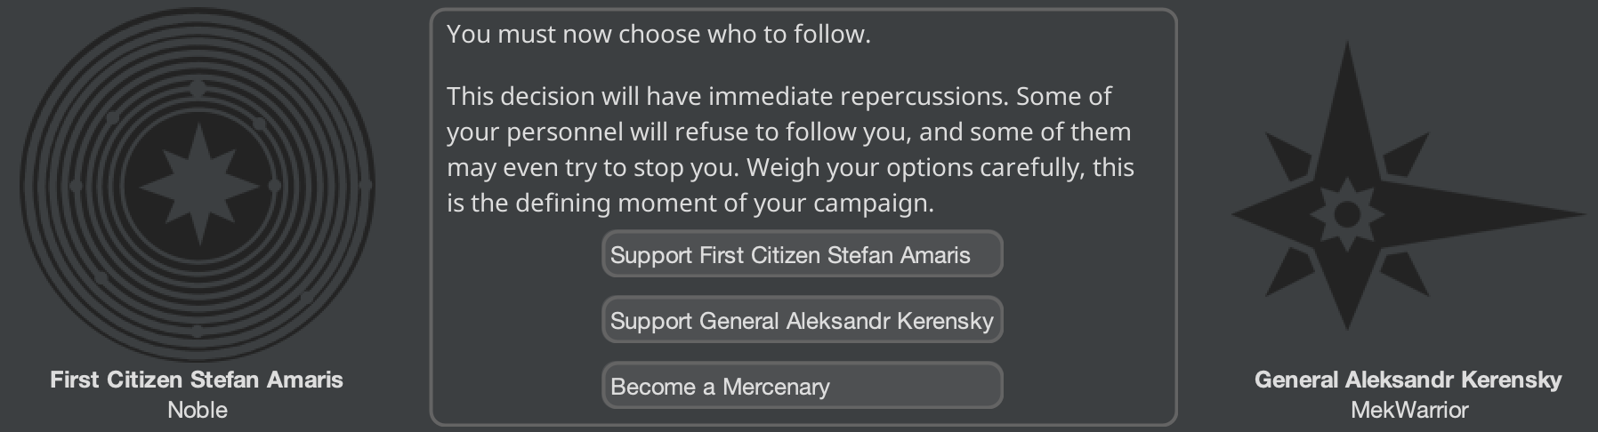Pick the Become a Mercenary option

pos(803,386)
